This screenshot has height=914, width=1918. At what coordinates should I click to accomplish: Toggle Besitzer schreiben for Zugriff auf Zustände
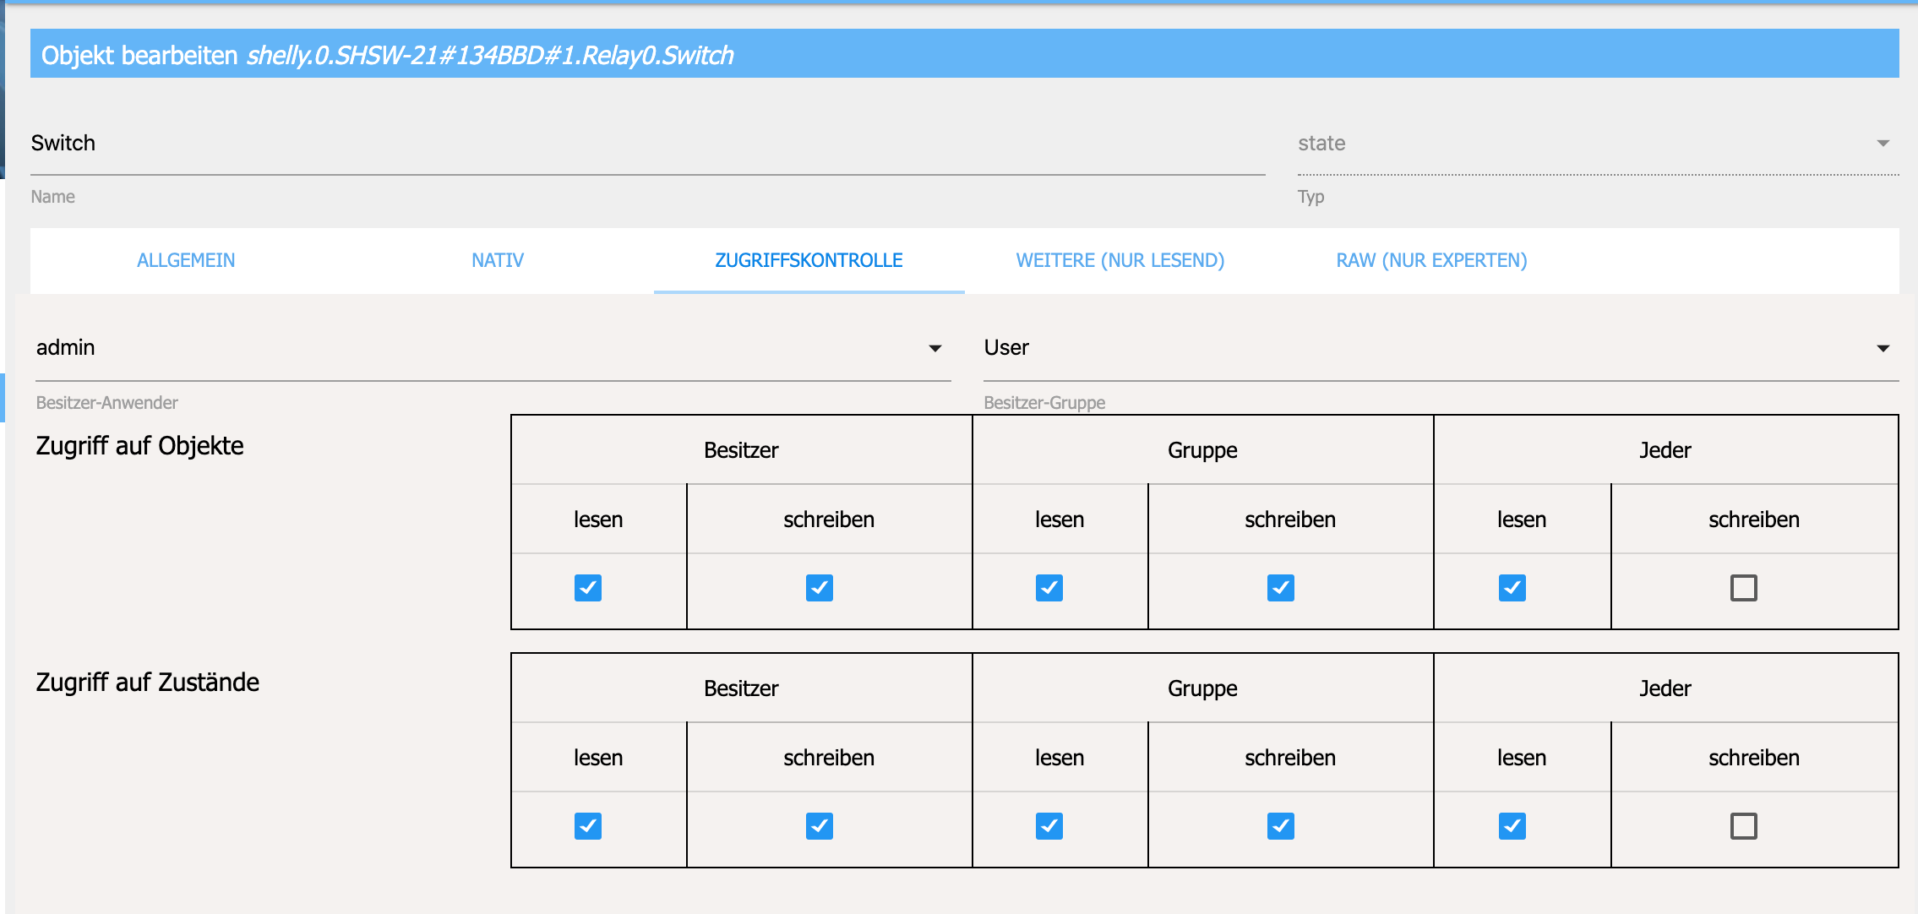pyautogui.click(x=819, y=826)
